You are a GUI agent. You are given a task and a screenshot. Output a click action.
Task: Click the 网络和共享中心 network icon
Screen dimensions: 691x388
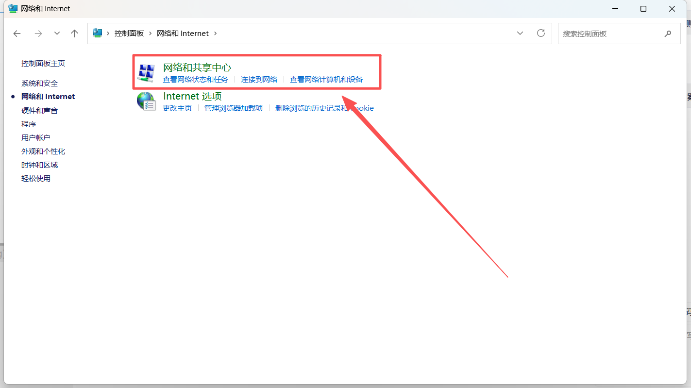pos(146,72)
